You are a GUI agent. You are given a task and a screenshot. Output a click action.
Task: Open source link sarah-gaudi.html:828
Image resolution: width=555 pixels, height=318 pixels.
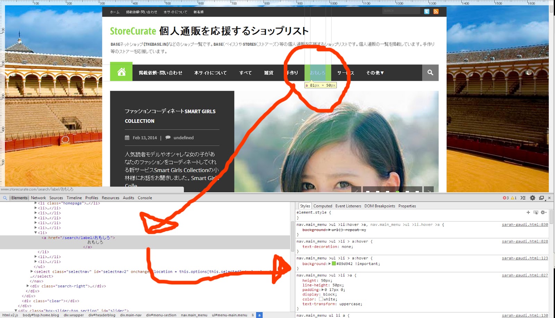pyautogui.click(x=525, y=241)
